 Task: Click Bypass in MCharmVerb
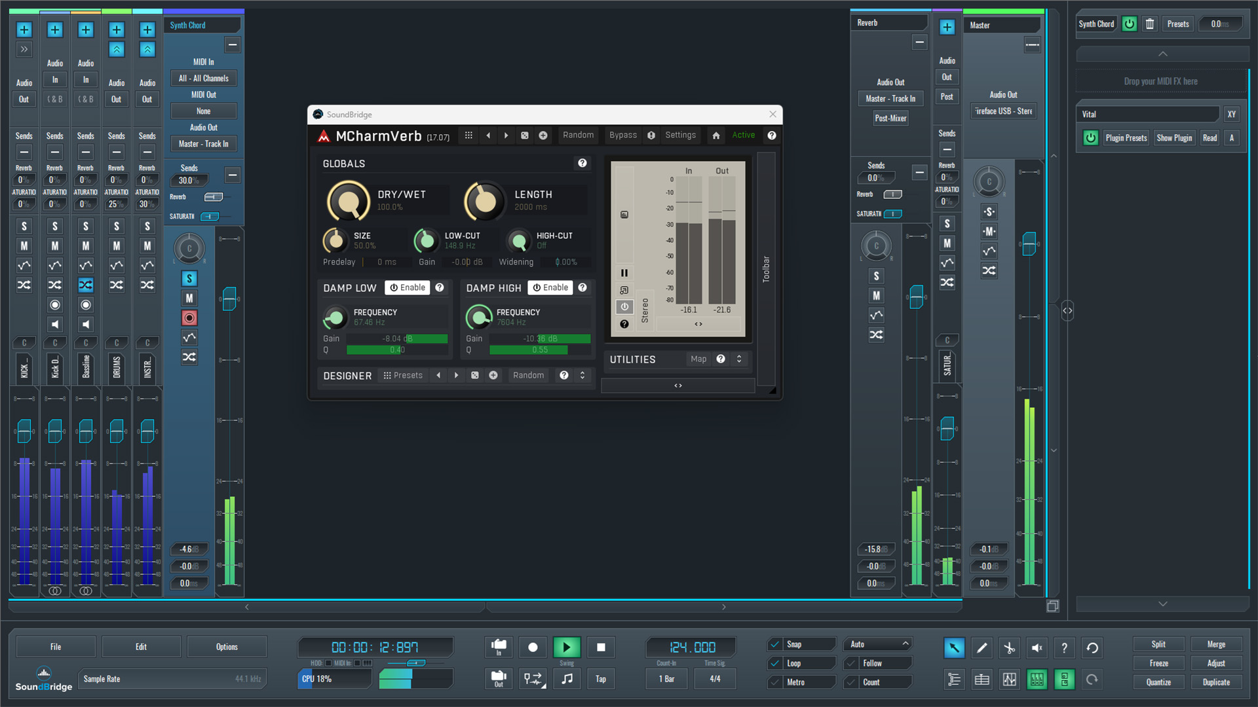tap(623, 136)
